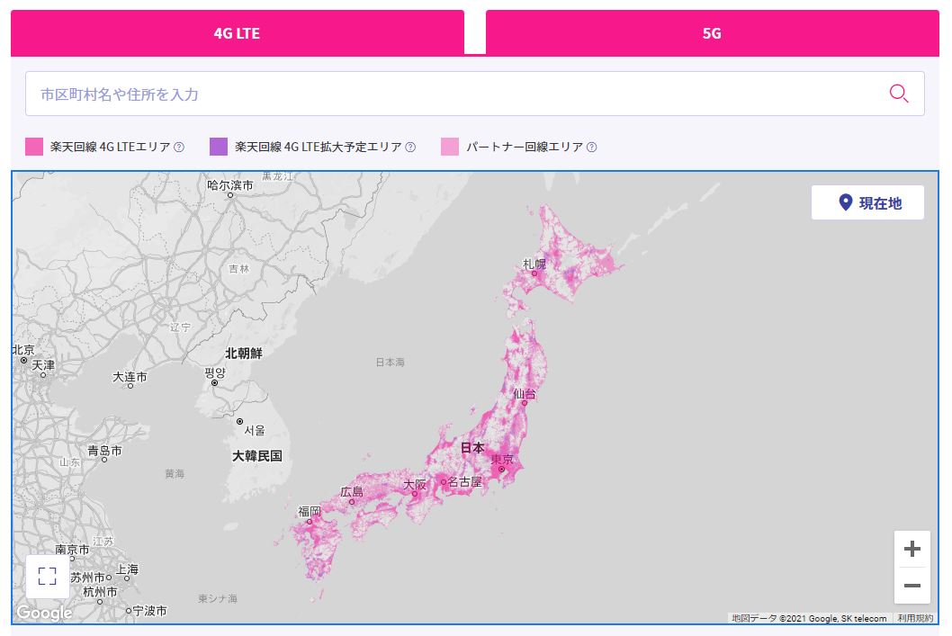Image resolution: width=952 pixels, height=636 pixels.
Task: Click the 広島 city label
Action: pyautogui.click(x=352, y=492)
